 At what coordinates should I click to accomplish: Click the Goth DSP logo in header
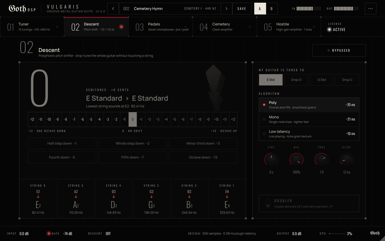22,9
